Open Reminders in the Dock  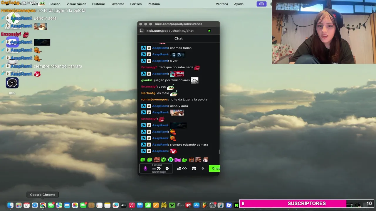point(99,205)
